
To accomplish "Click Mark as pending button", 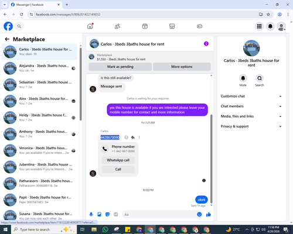I will [120, 67].
